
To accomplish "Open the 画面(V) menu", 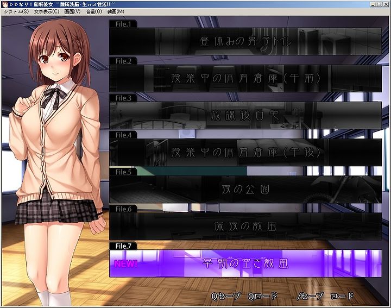I will [72, 12].
